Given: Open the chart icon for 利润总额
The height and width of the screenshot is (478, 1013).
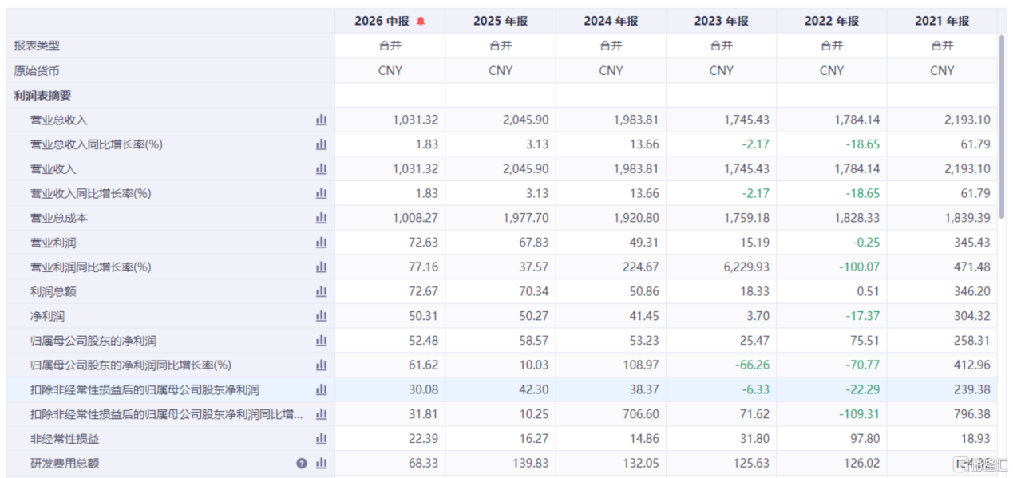Looking at the screenshot, I should tap(322, 291).
